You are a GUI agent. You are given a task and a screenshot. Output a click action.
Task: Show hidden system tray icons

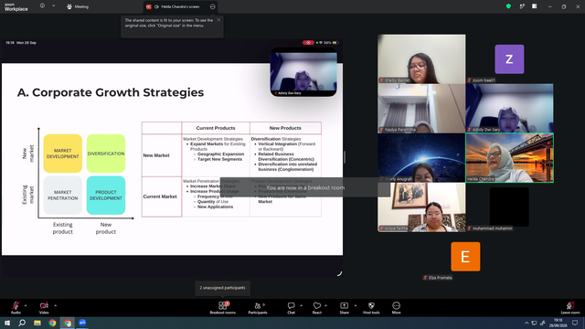pos(526,323)
